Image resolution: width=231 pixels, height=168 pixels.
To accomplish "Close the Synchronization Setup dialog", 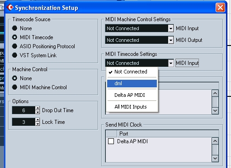I will 220,8.
